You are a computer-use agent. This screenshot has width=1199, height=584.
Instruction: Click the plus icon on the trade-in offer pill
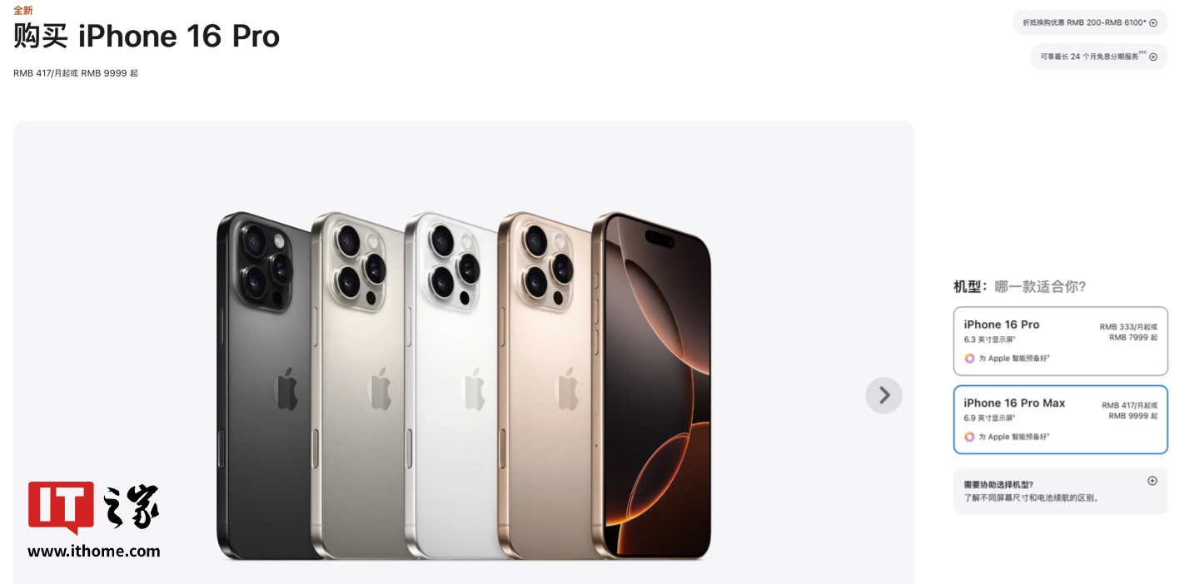[x=1153, y=23]
